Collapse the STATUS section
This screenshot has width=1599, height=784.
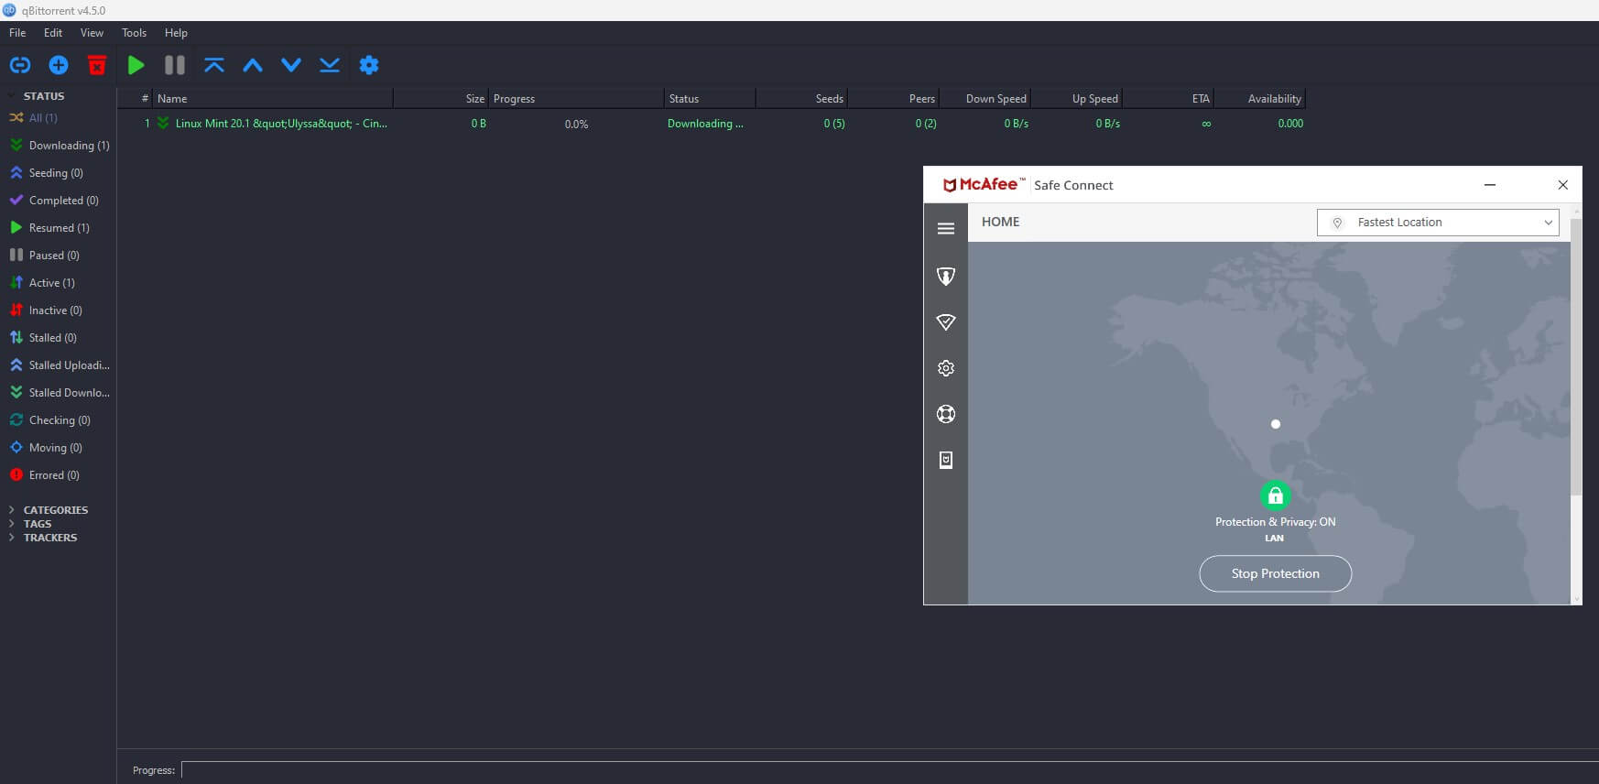click(11, 96)
